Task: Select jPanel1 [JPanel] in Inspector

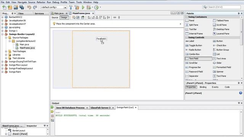Action: tap(20, 134)
